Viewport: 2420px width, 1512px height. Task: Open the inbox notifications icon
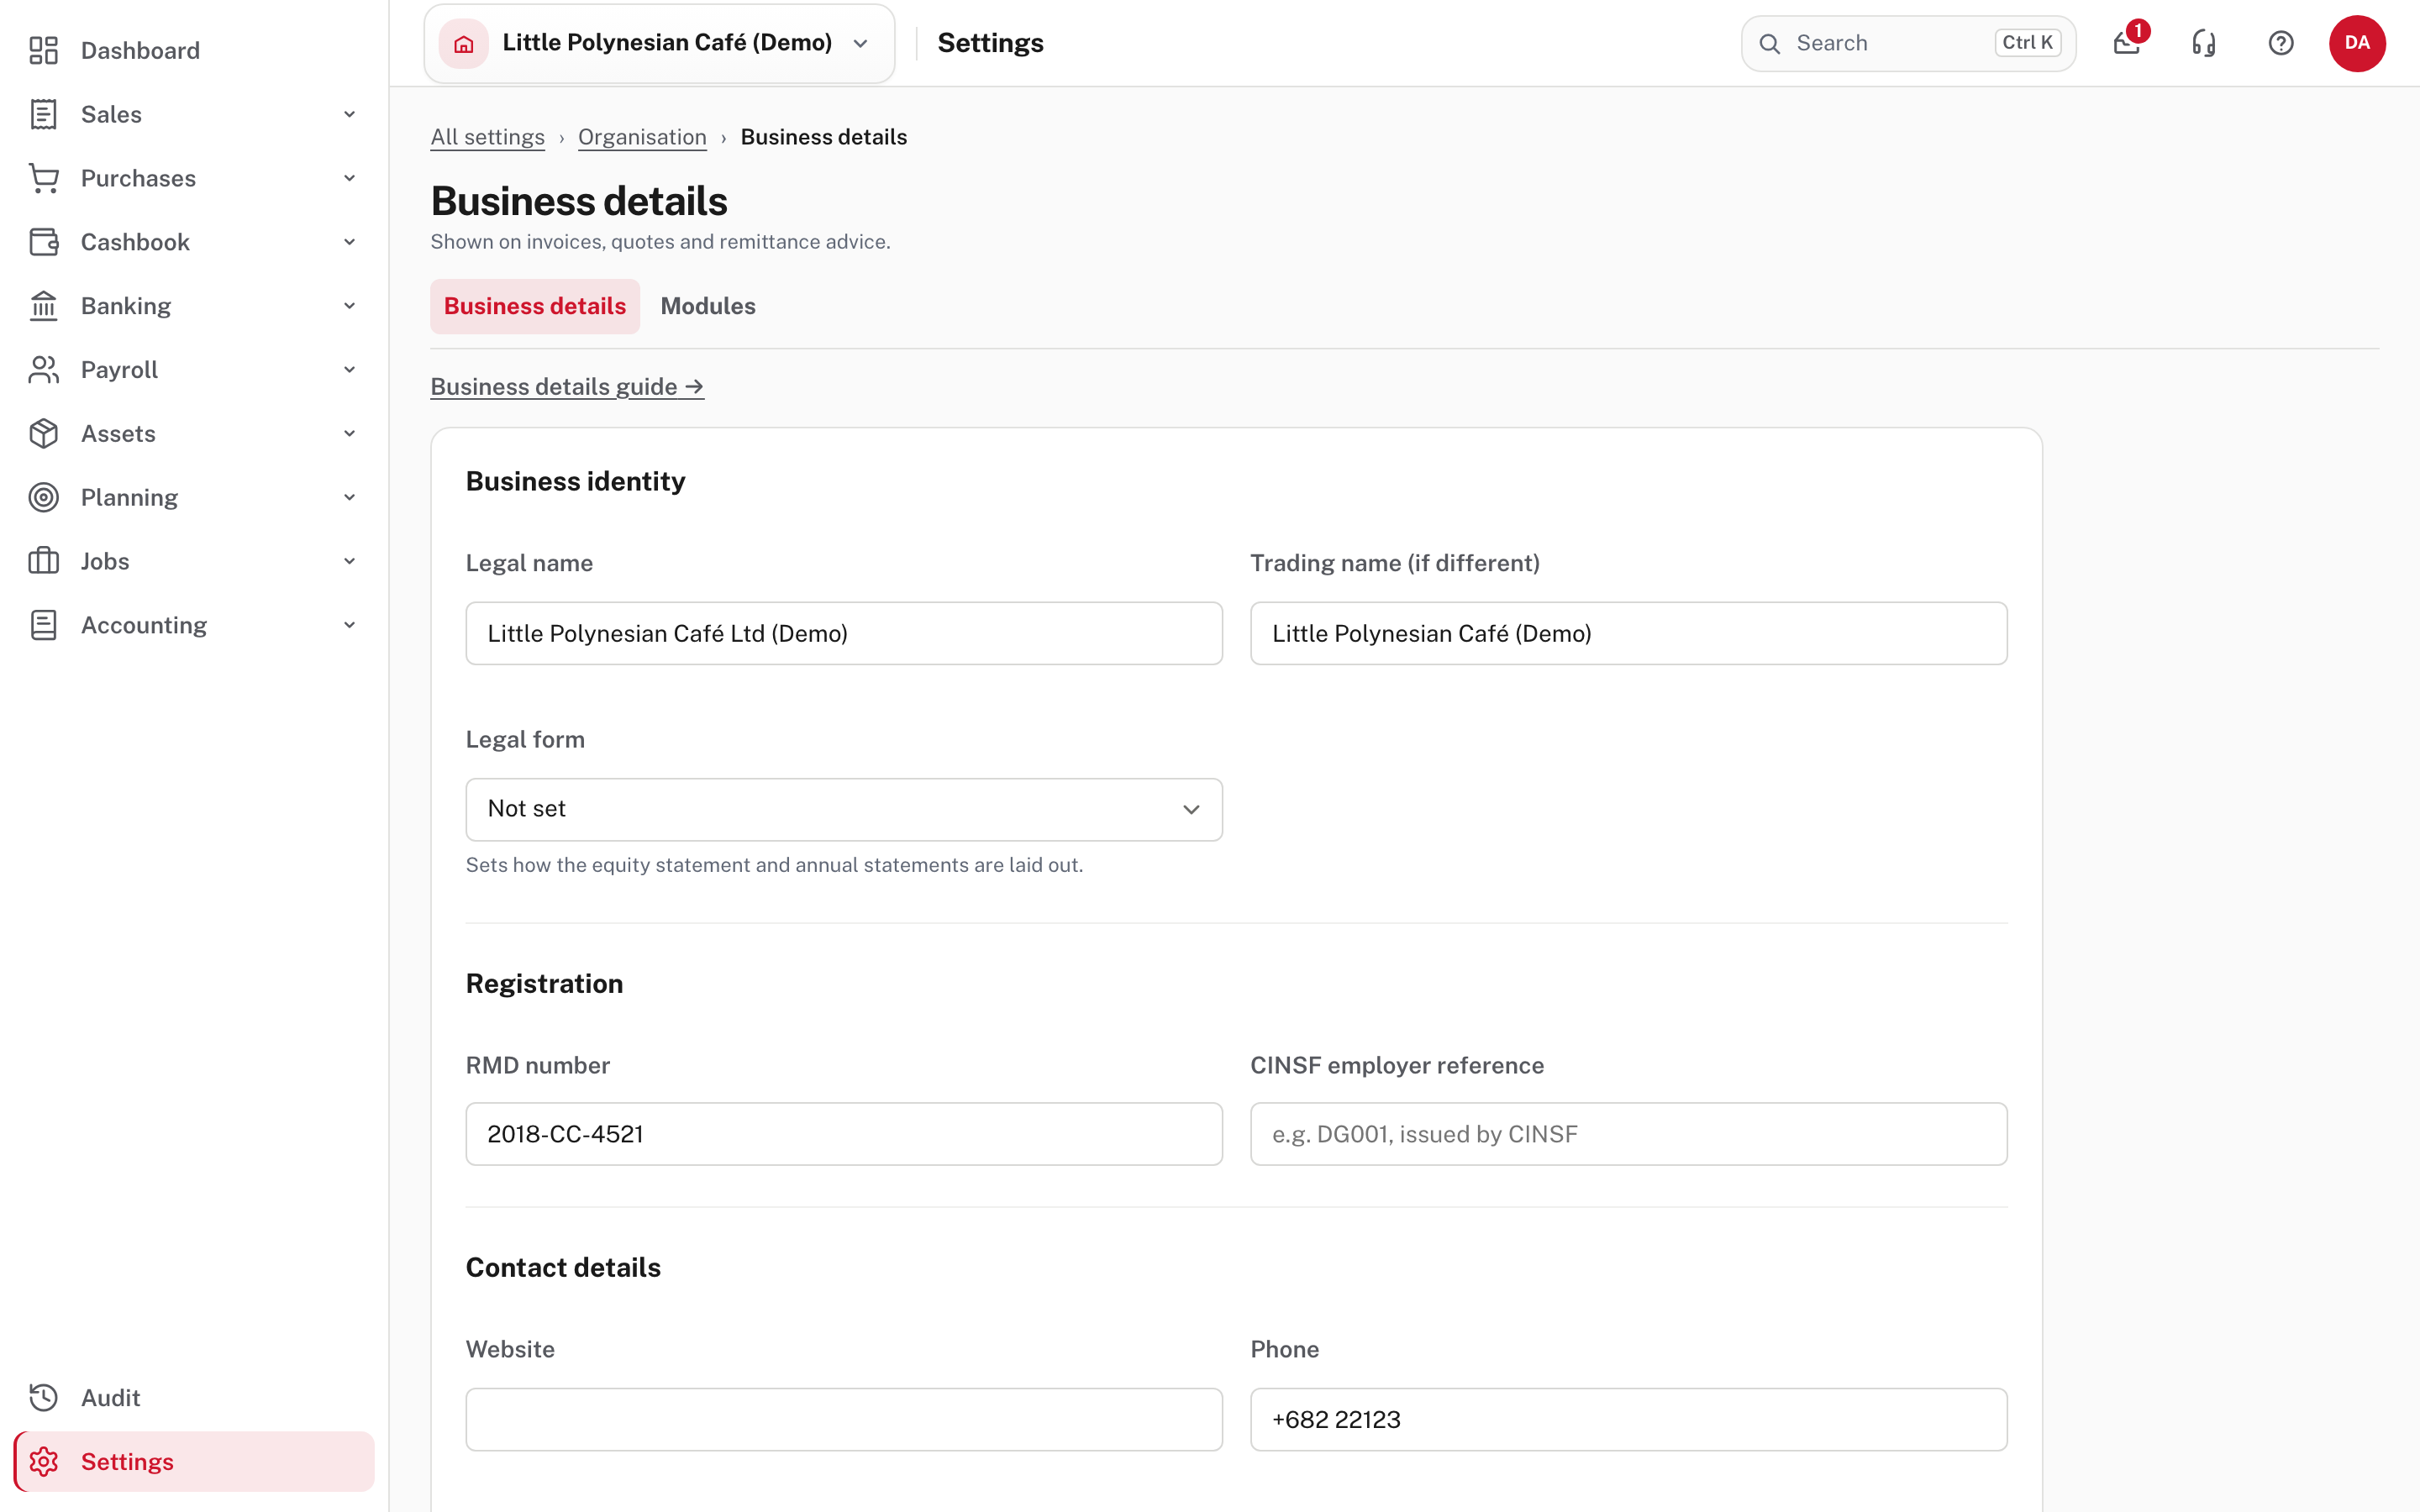click(x=2127, y=43)
